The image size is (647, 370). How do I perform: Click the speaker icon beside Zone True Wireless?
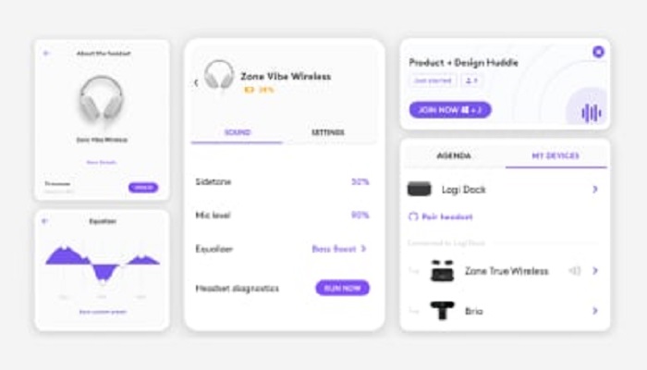coord(574,271)
